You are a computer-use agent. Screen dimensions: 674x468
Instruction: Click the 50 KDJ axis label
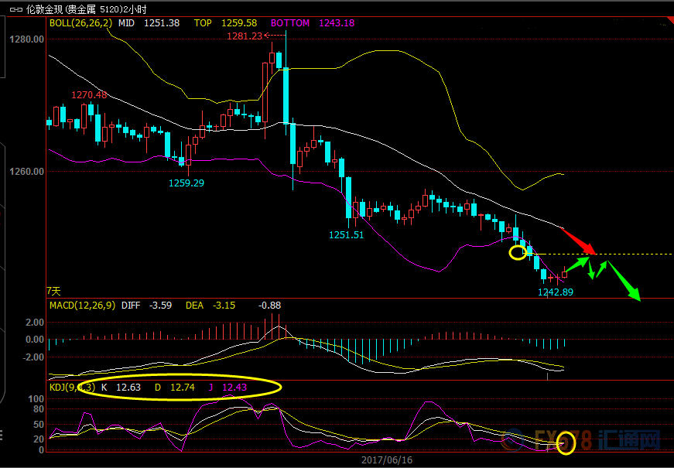click(39, 425)
